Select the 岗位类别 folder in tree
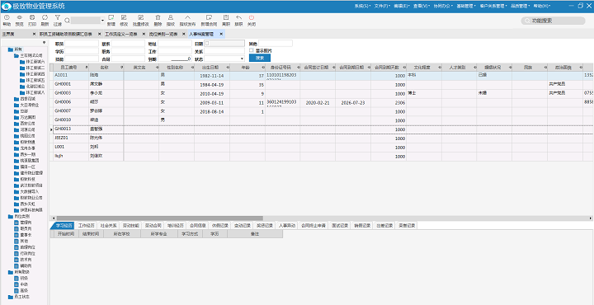594x305 pixels. click(18, 217)
